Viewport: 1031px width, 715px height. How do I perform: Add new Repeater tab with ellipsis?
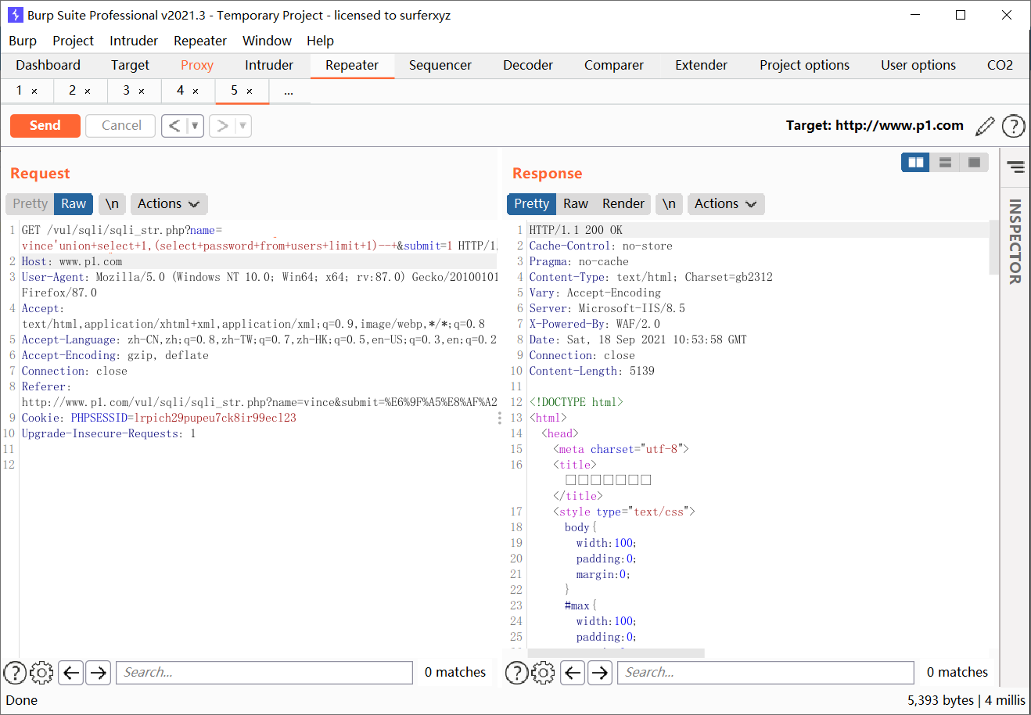[289, 92]
